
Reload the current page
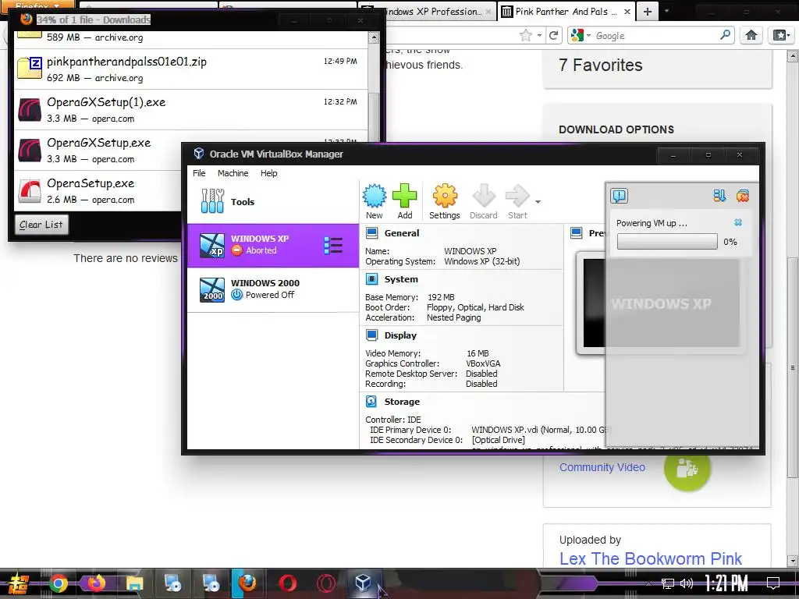click(553, 35)
